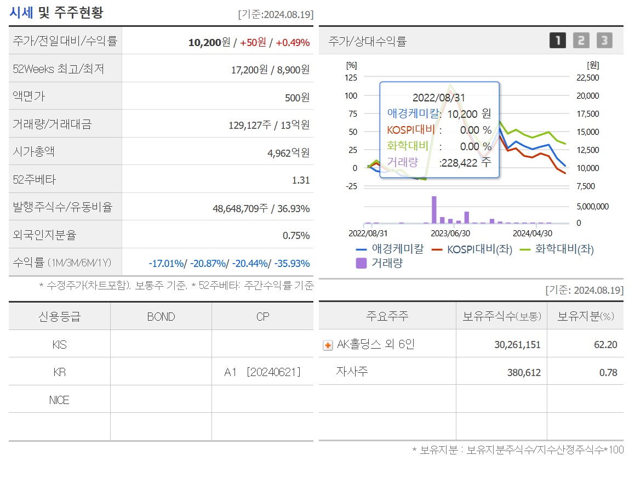Image resolution: width=635 pixels, height=478 pixels.
Task: Click the BOND column header
Action: (161, 317)
